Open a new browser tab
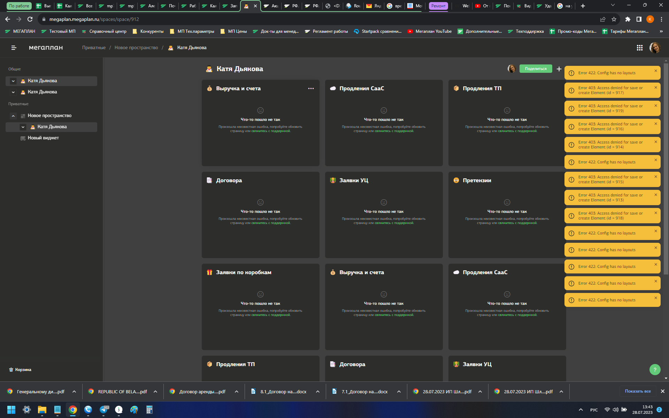Viewport: 669px width, 418px height. coord(583,6)
